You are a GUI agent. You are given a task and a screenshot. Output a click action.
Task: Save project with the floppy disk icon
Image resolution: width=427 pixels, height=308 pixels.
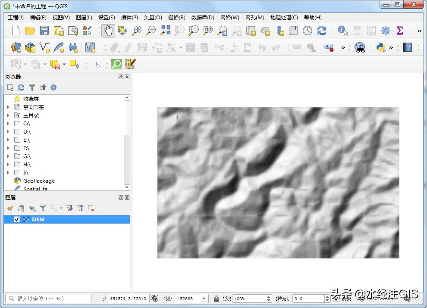coord(44,31)
